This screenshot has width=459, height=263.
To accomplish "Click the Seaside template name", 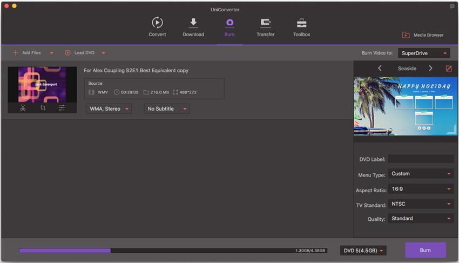I will tap(407, 69).
